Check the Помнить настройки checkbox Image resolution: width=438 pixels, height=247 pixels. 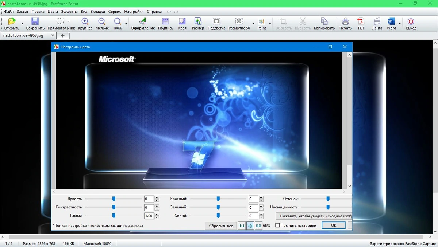tap(277, 226)
